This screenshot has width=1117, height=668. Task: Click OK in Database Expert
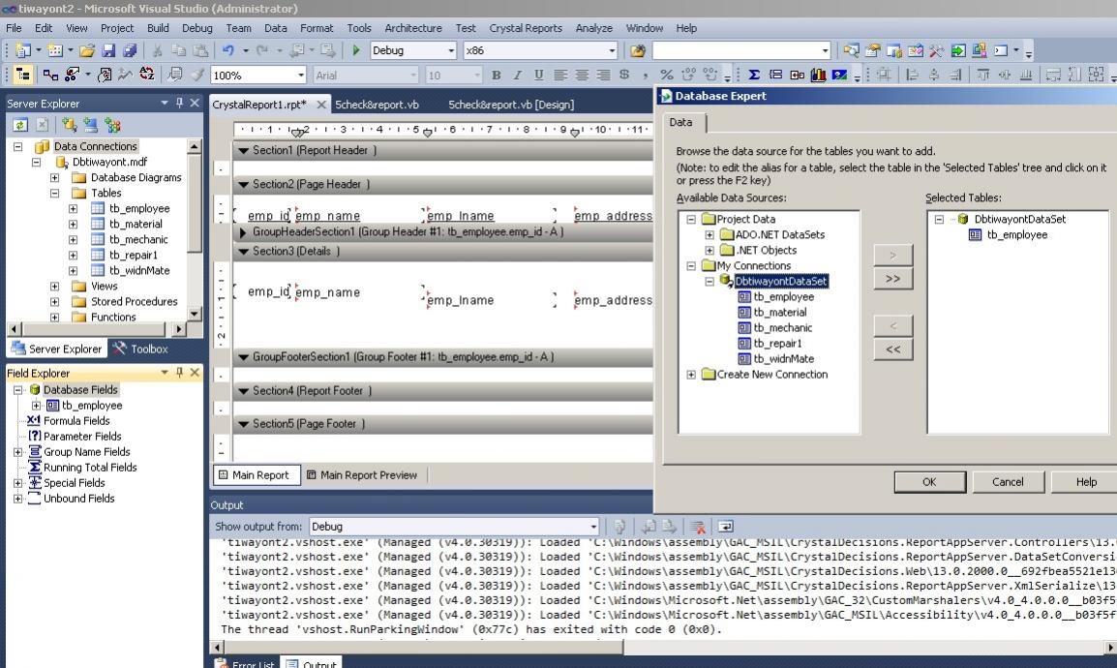click(929, 482)
